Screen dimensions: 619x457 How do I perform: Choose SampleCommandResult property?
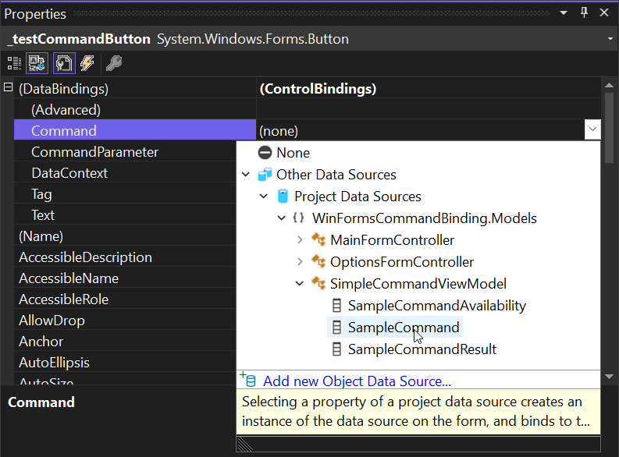click(422, 349)
